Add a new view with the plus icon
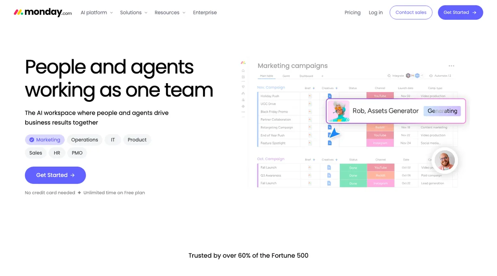497x276 pixels. pos(322,76)
